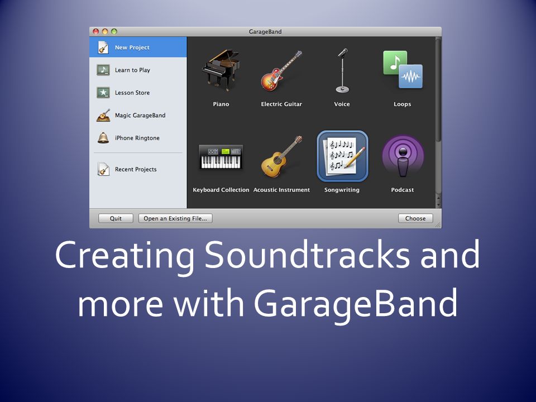Select iPhone Ringtone in sidebar
This screenshot has width=536, height=402.
coord(138,138)
